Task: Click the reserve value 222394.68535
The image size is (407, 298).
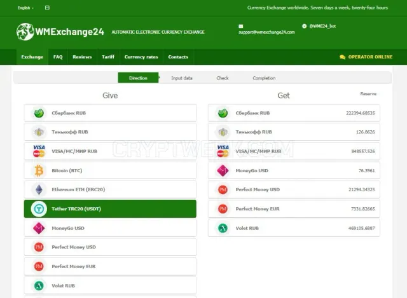Action: [361, 113]
